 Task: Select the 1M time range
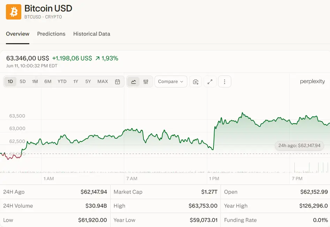coord(35,81)
